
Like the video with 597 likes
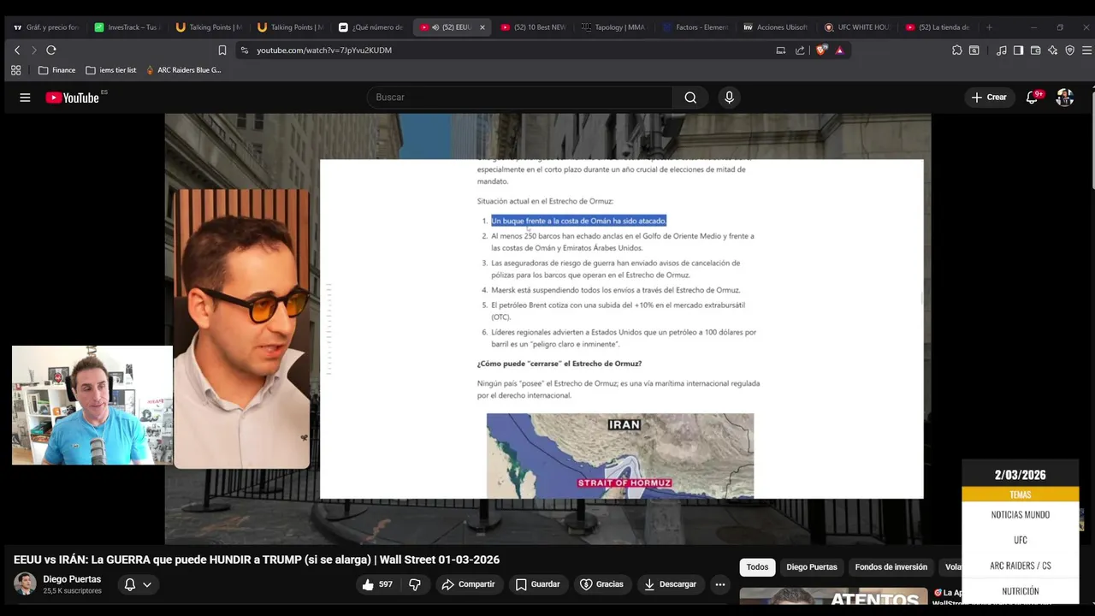point(376,584)
